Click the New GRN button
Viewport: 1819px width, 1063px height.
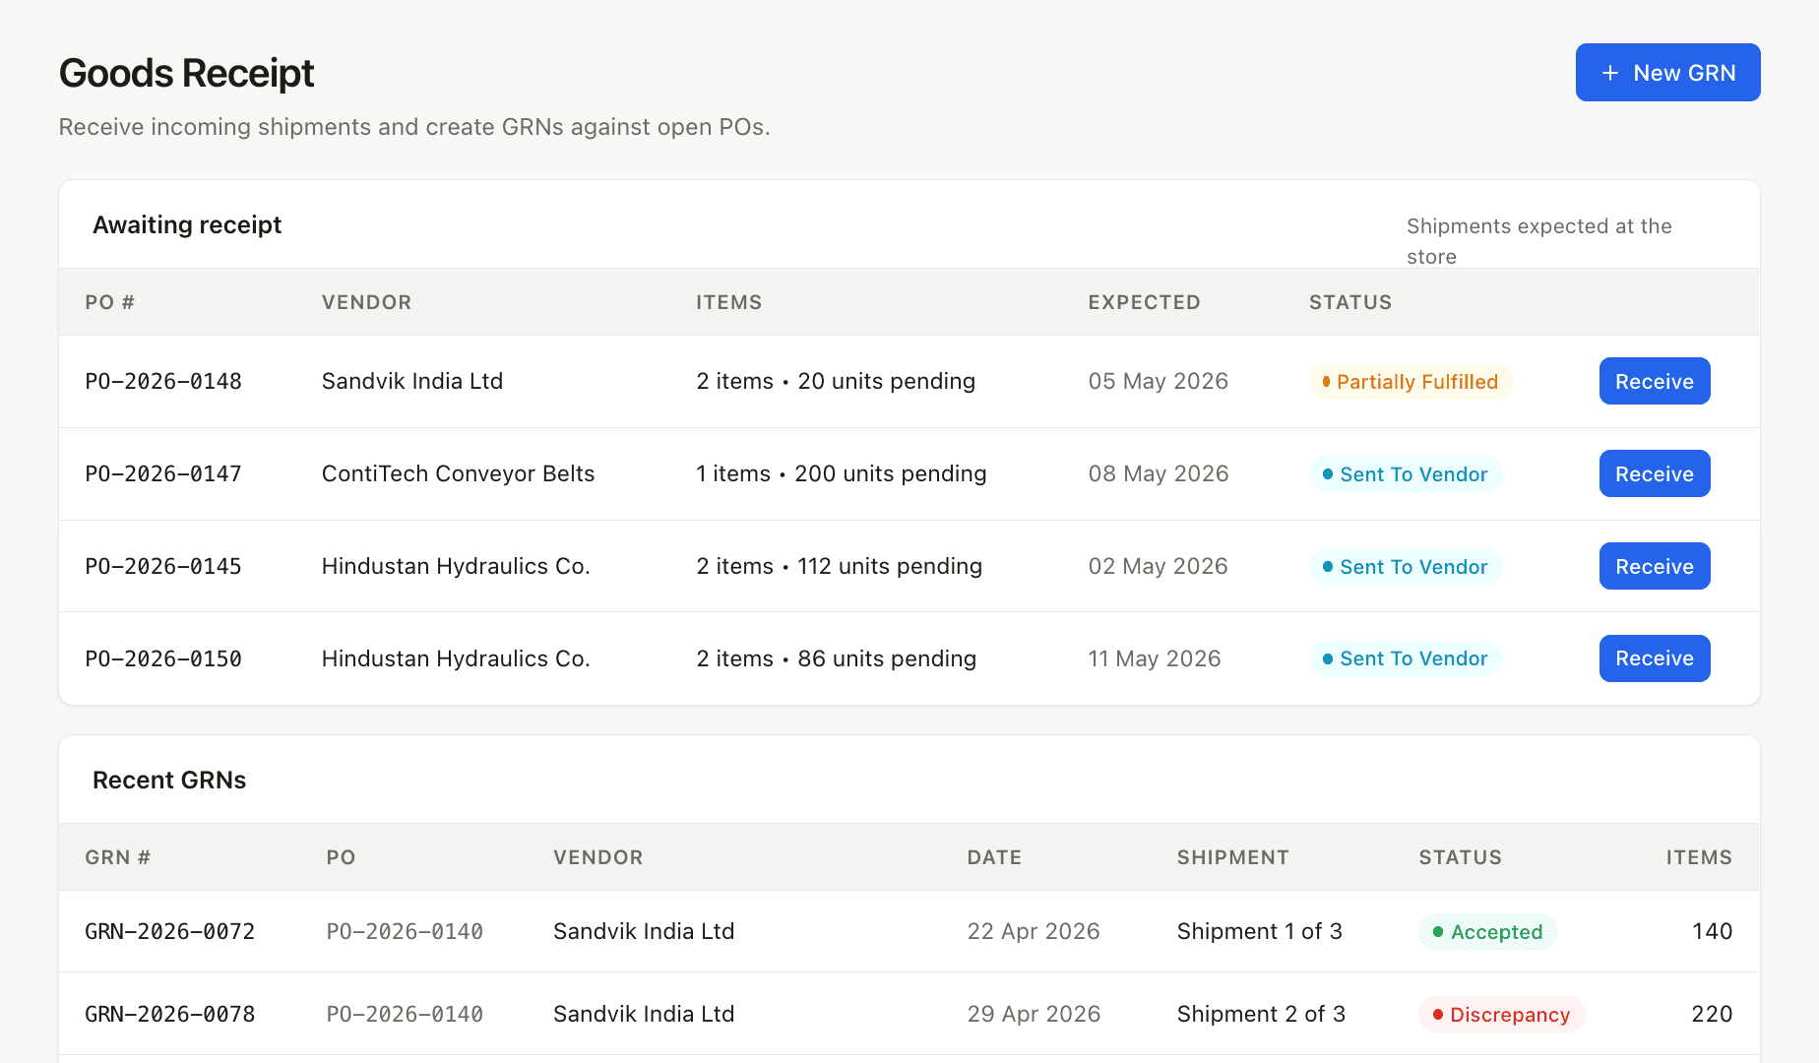coord(1667,72)
